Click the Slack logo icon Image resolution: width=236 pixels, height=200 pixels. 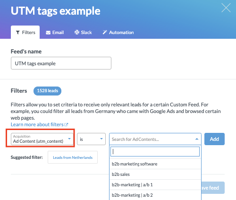coord(77,32)
